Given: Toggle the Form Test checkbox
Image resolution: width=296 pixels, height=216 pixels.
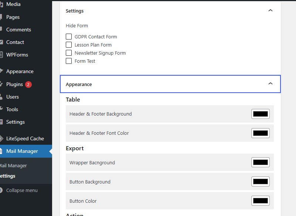Looking at the screenshot, I should [x=69, y=61].
